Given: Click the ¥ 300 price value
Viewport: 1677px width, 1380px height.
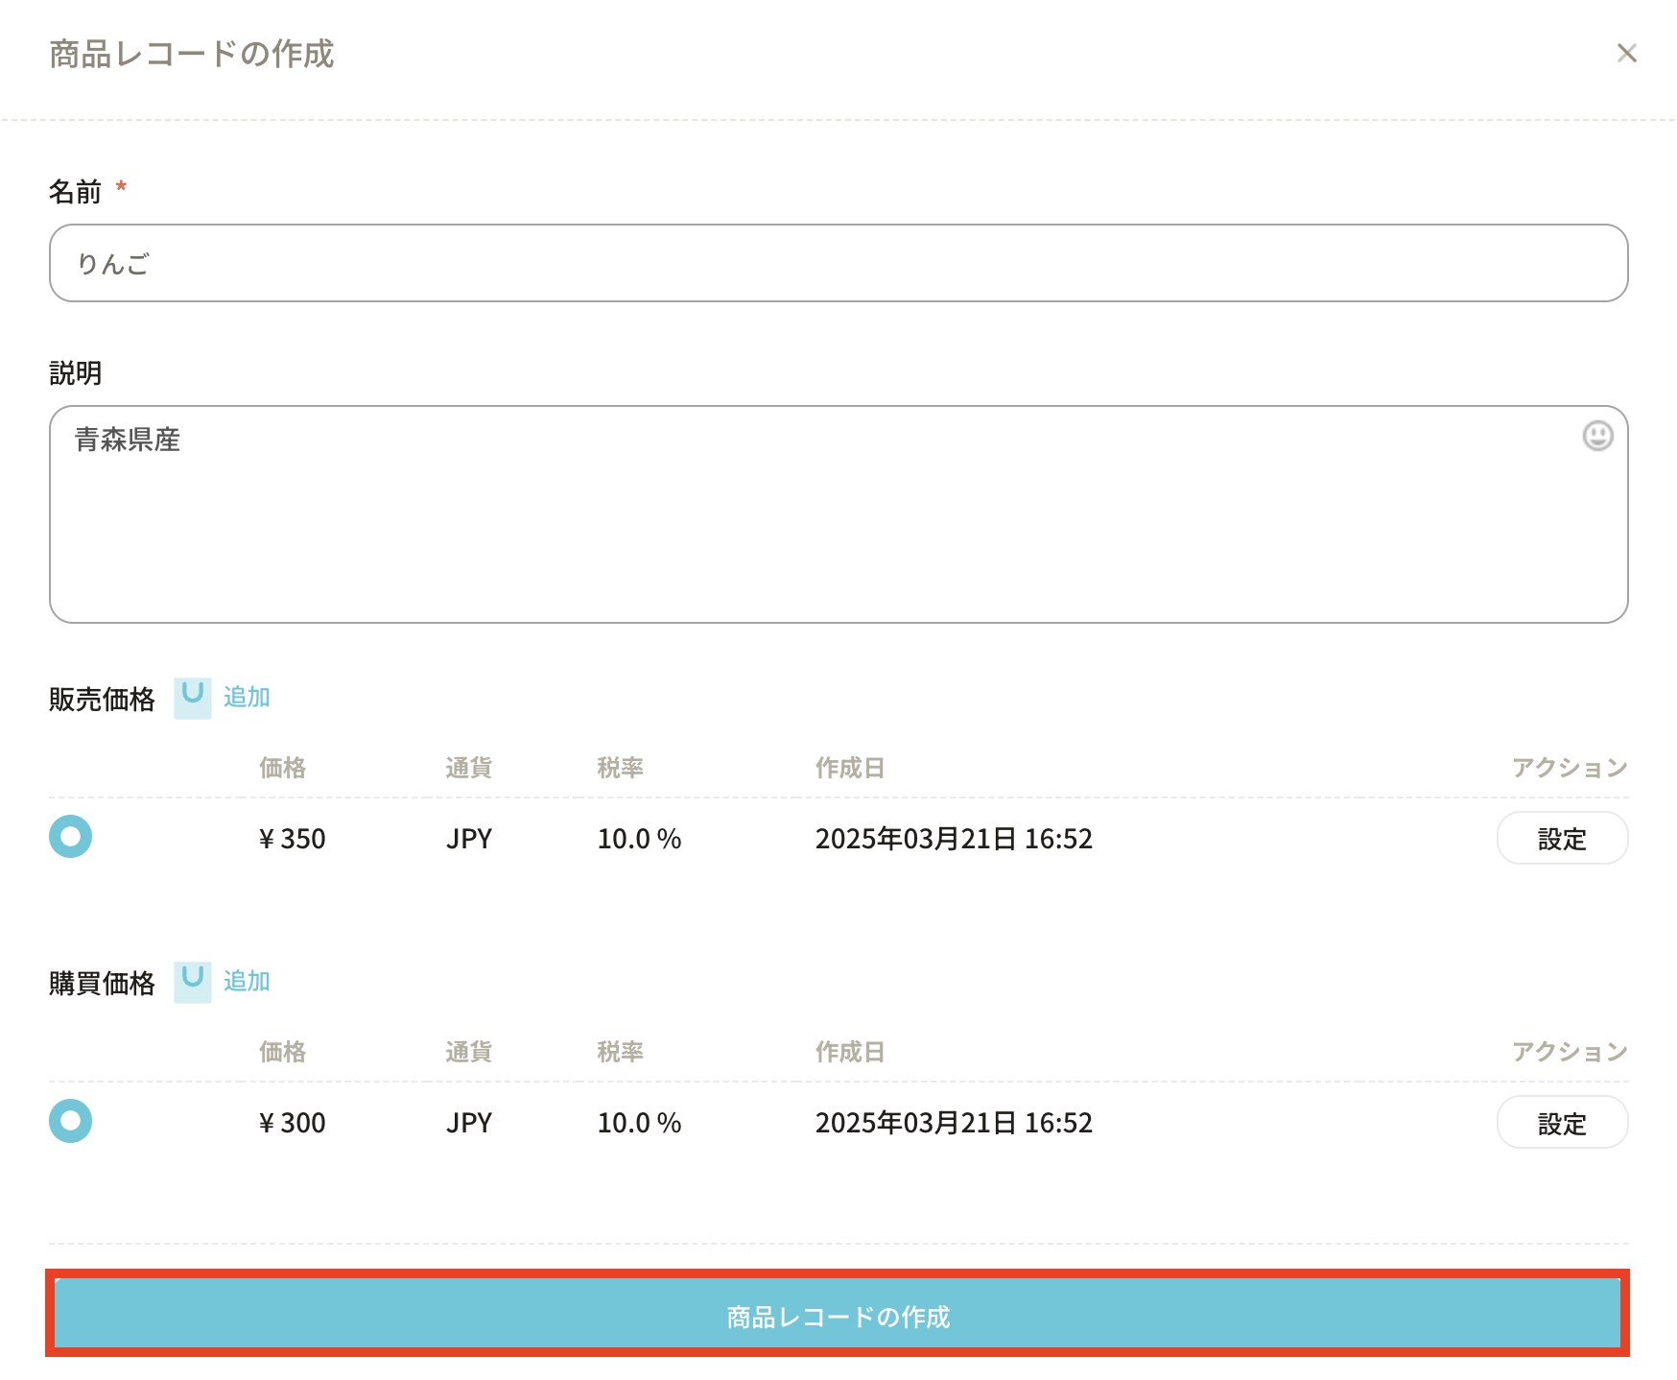Looking at the screenshot, I should (293, 1123).
